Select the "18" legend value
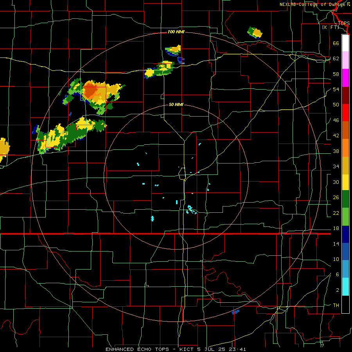This screenshot has width=352, height=352. (336, 228)
